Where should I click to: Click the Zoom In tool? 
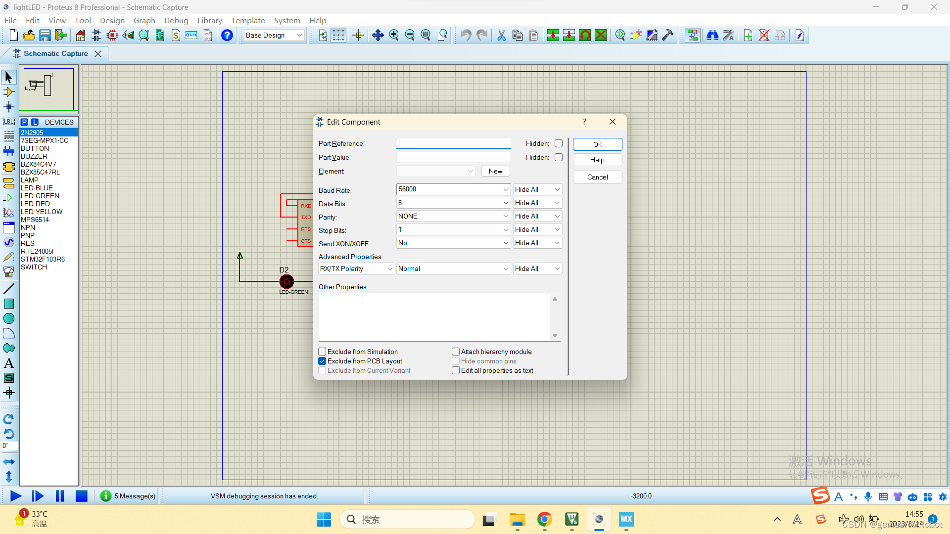click(x=395, y=35)
